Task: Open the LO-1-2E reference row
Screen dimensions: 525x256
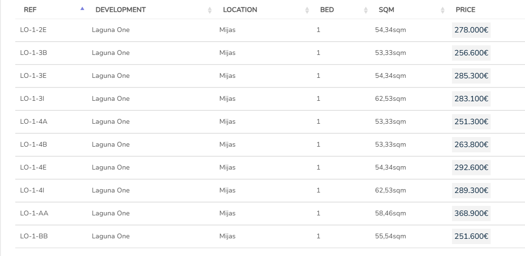Action: click(x=33, y=30)
